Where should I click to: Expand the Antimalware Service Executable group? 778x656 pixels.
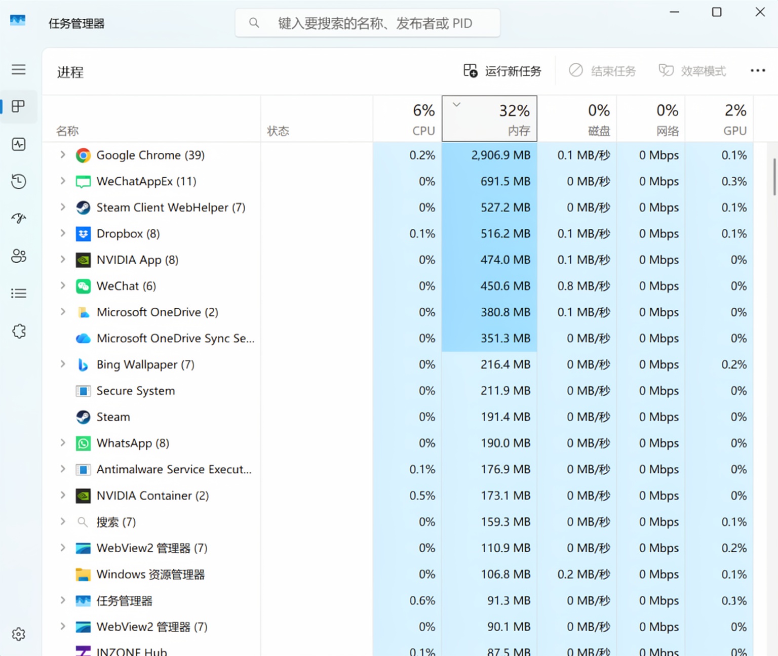63,469
